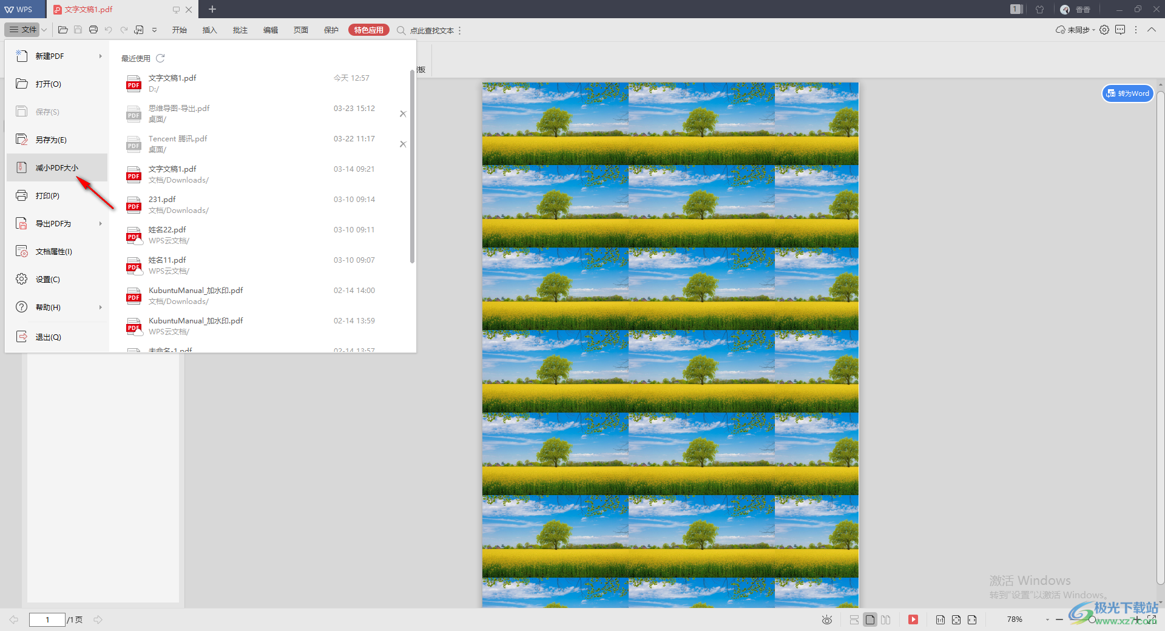Click the open-file folder icon in the toolbar
The image size is (1165, 631).
pos(62,30)
